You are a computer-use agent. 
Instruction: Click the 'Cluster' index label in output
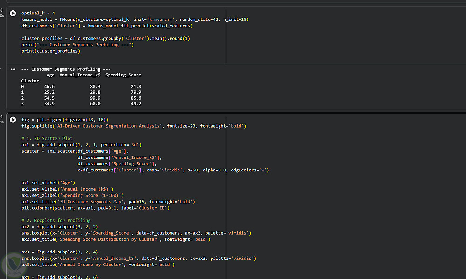[30, 81]
